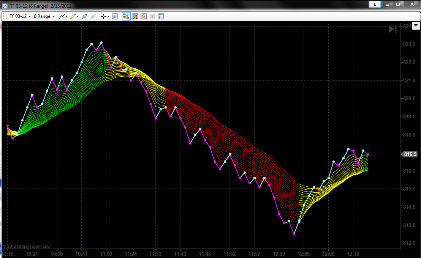Close the chart window
The image size is (421, 258).
[x=412, y=4]
